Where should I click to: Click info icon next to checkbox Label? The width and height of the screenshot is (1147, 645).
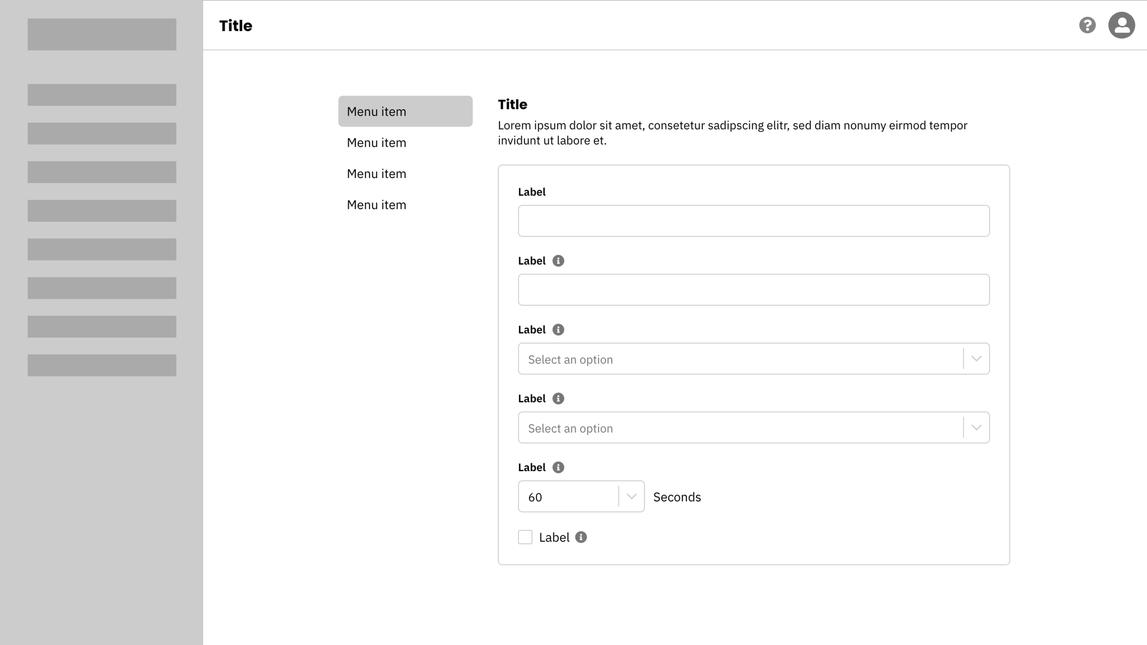581,537
